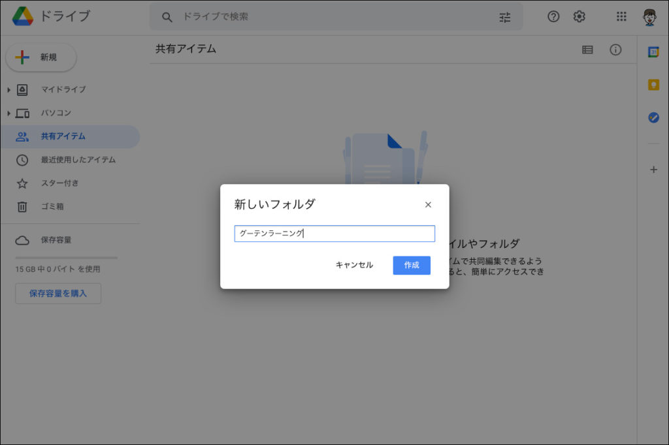Open Google Keep side panel icon
Screen dimensions: 669x445
(x=653, y=85)
